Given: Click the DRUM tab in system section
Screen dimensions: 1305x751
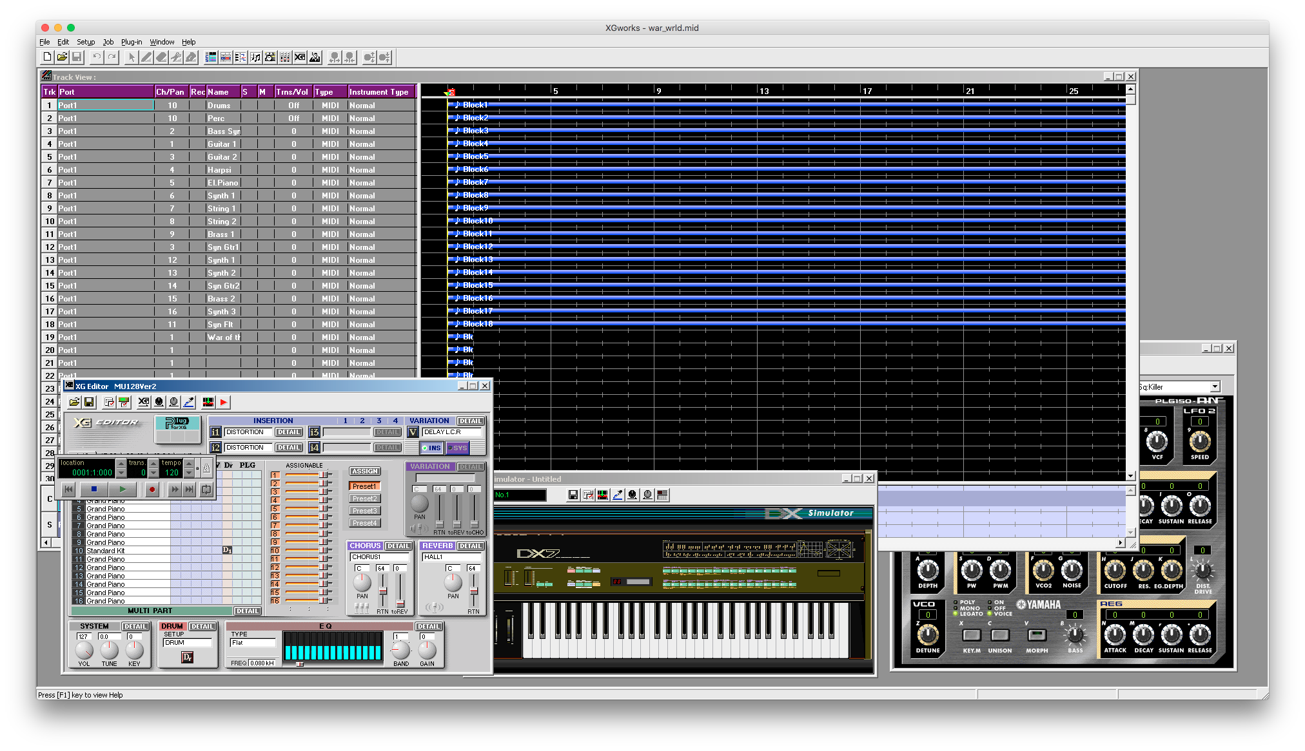Looking at the screenshot, I should click(x=173, y=624).
